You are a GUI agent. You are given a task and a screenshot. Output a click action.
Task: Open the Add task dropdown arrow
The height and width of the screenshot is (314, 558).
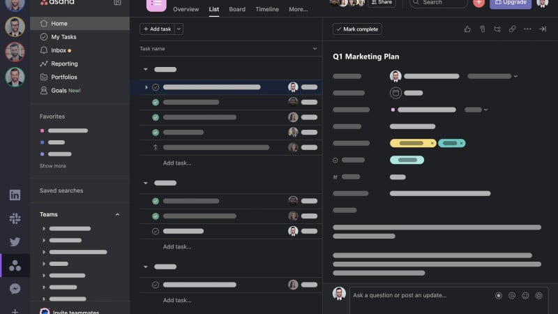(179, 29)
